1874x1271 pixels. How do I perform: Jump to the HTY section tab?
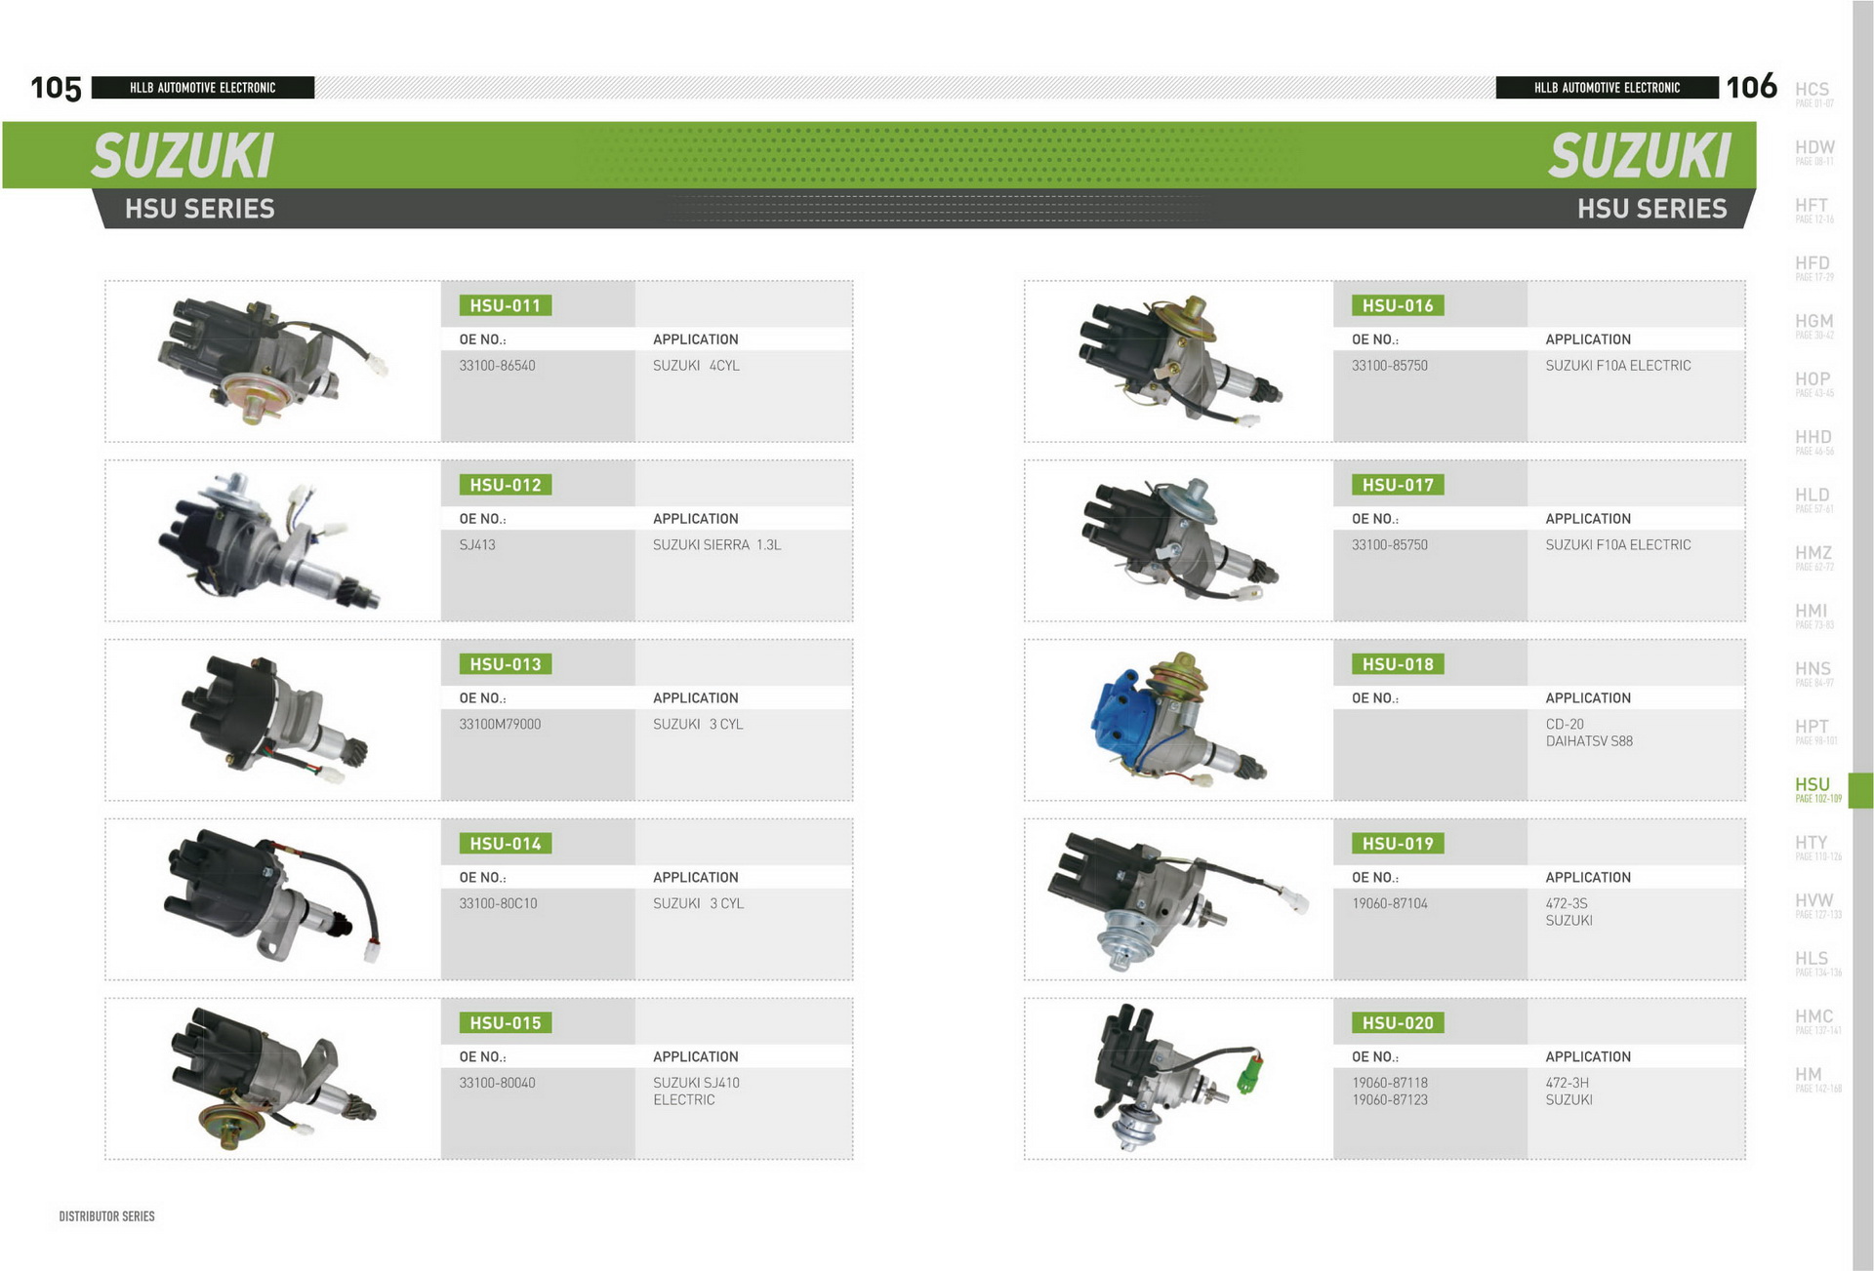tap(1813, 845)
